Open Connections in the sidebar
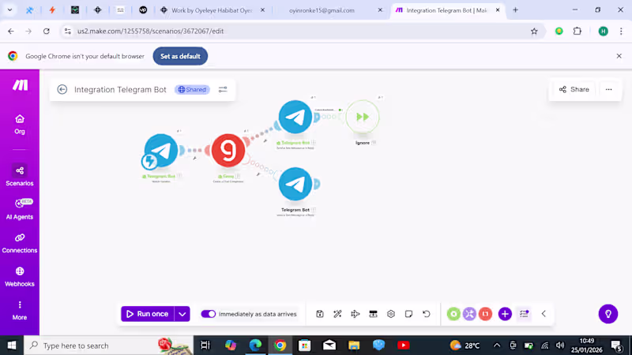Screen dimensions: 632x355 (x=19, y=243)
